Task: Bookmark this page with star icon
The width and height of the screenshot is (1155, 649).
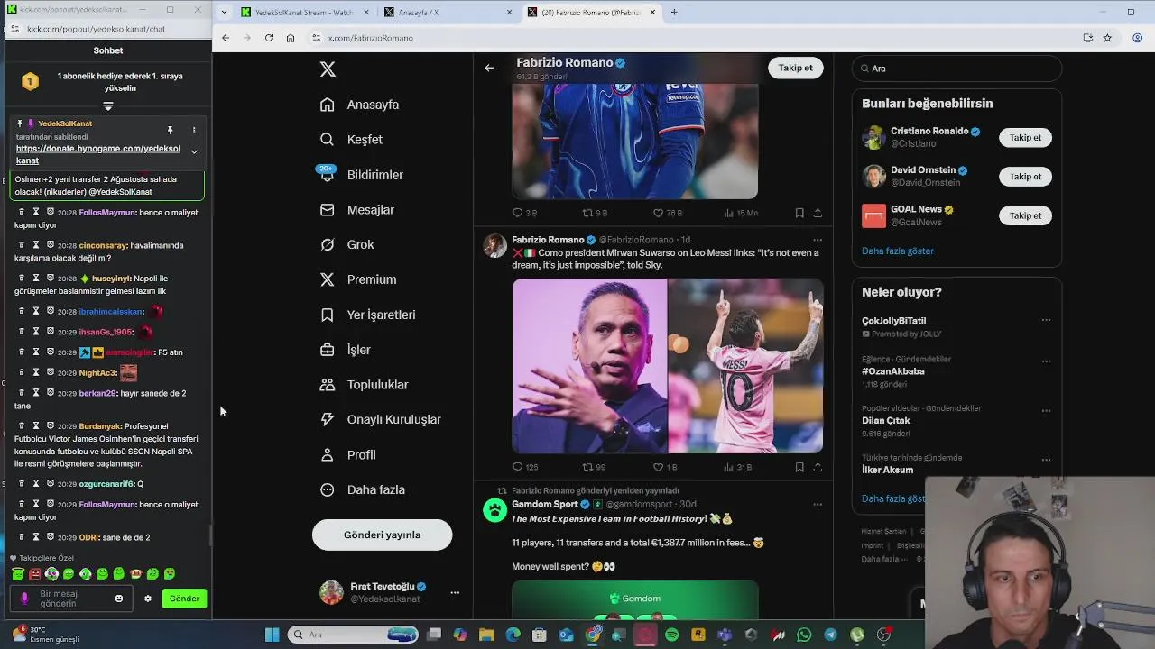Action: click(x=1107, y=38)
